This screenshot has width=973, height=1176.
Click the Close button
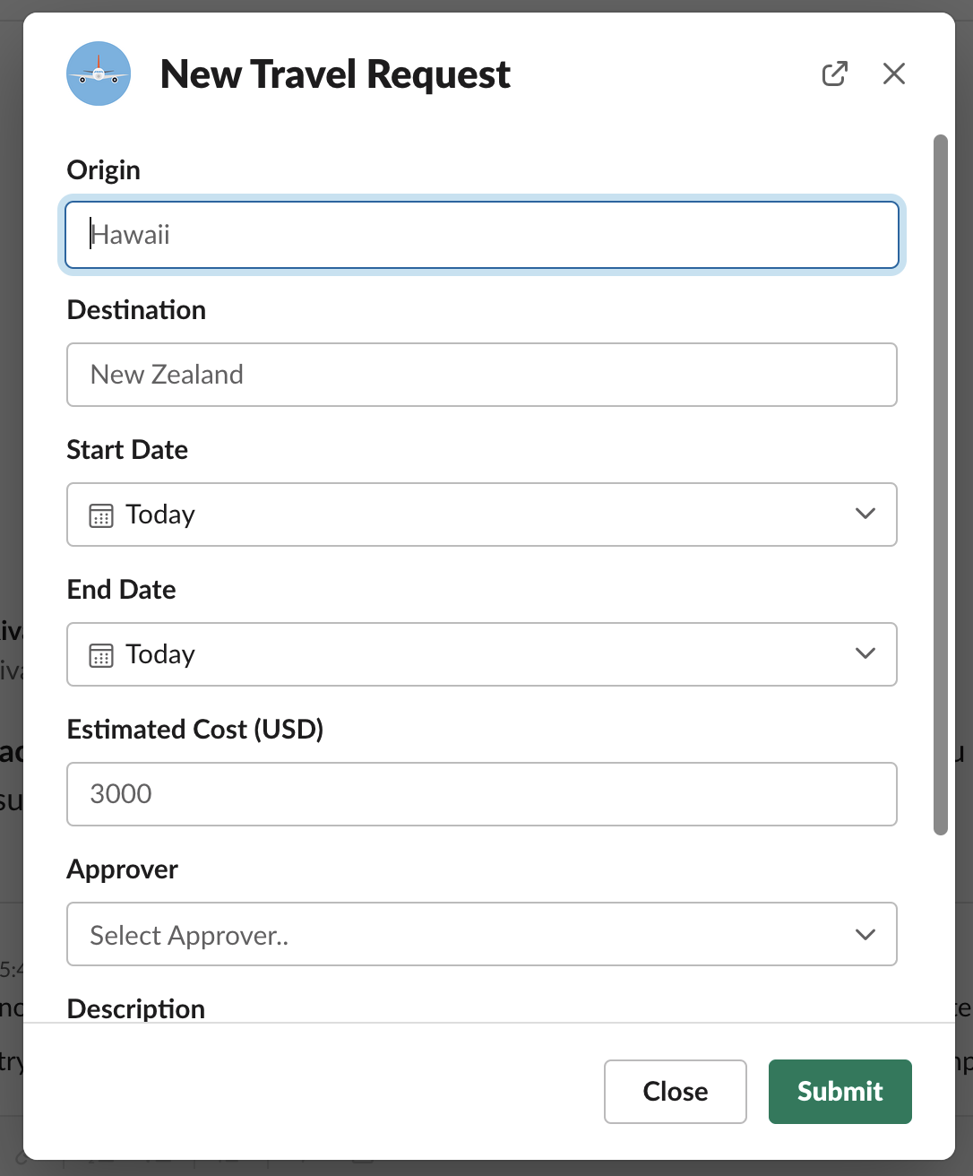click(675, 1092)
